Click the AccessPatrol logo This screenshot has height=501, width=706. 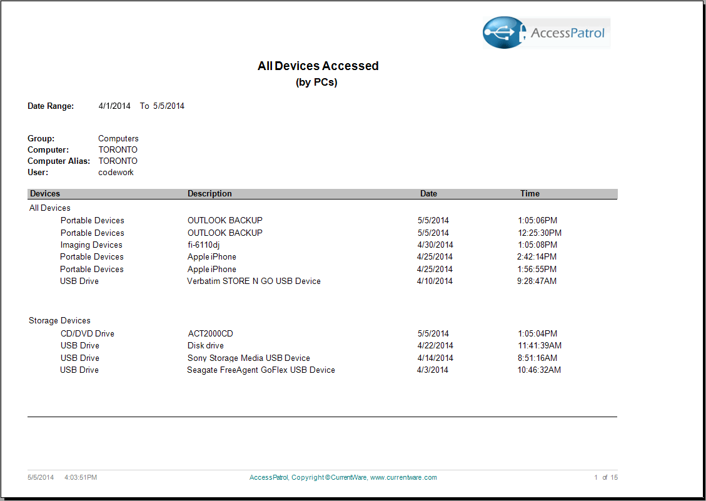pyautogui.click(x=546, y=33)
